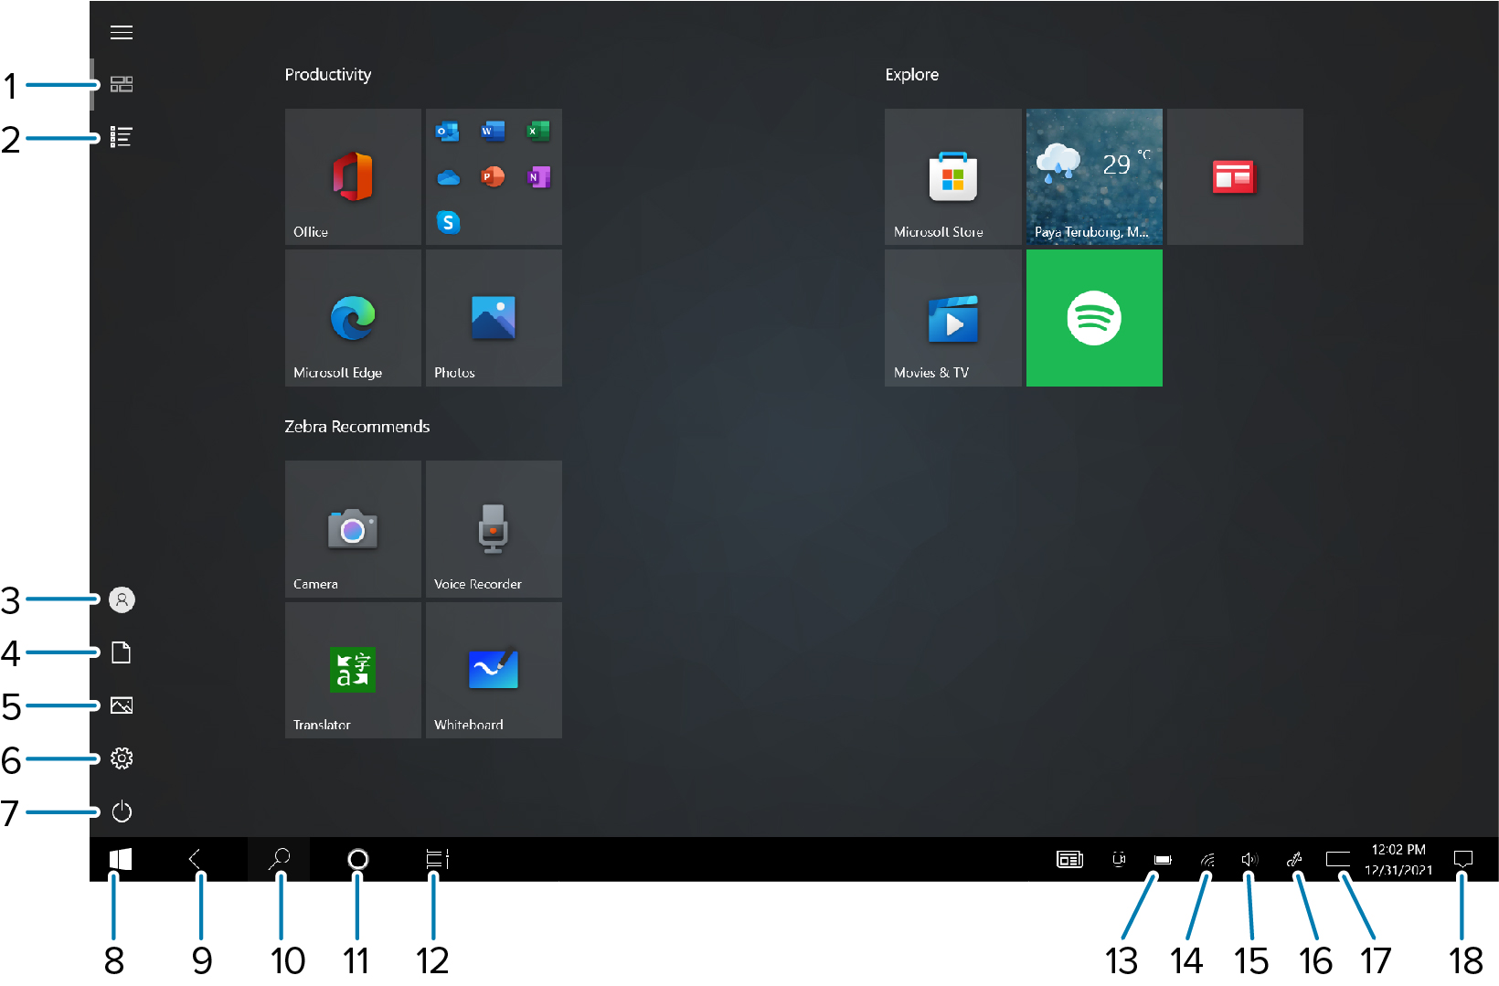Open the Translator tile
Image resolution: width=1499 pixels, height=986 pixels.
coord(353,670)
